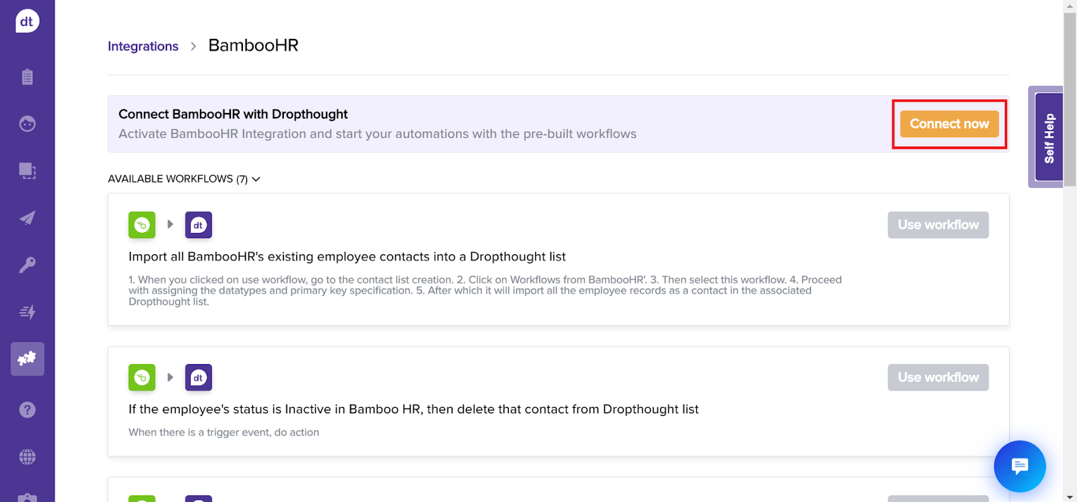Click the lightning bolt icon in sidebar

click(x=27, y=312)
